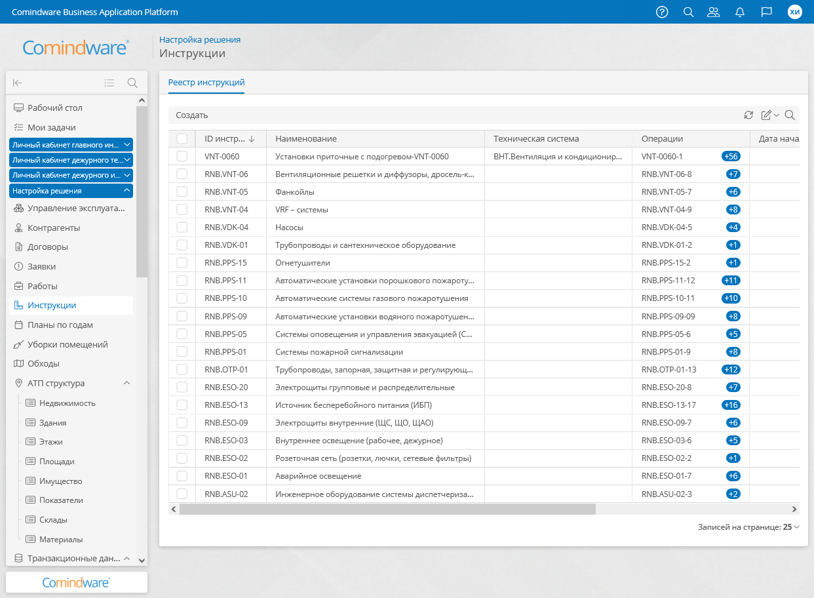Follow Настройка решения breadcrumb link
814x598 pixels.
coord(200,39)
